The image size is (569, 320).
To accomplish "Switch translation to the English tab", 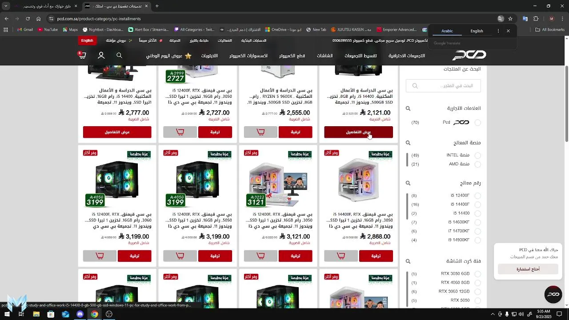I will coord(477,31).
